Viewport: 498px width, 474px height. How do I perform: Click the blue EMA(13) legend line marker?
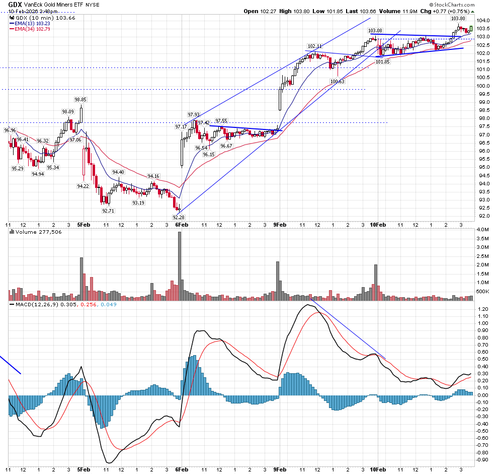pos(12,23)
